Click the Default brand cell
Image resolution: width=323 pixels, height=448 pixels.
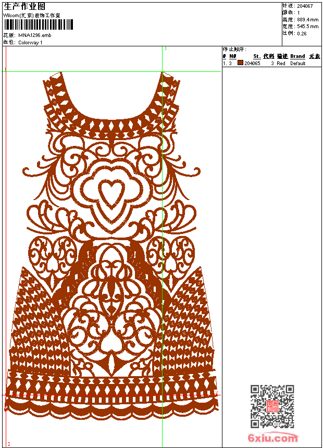[298, 63]
